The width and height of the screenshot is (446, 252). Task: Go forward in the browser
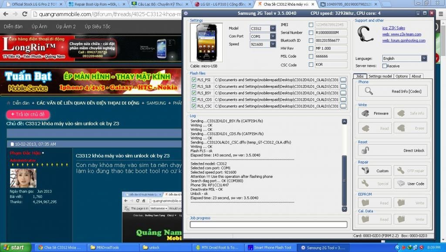coord(15,14)
